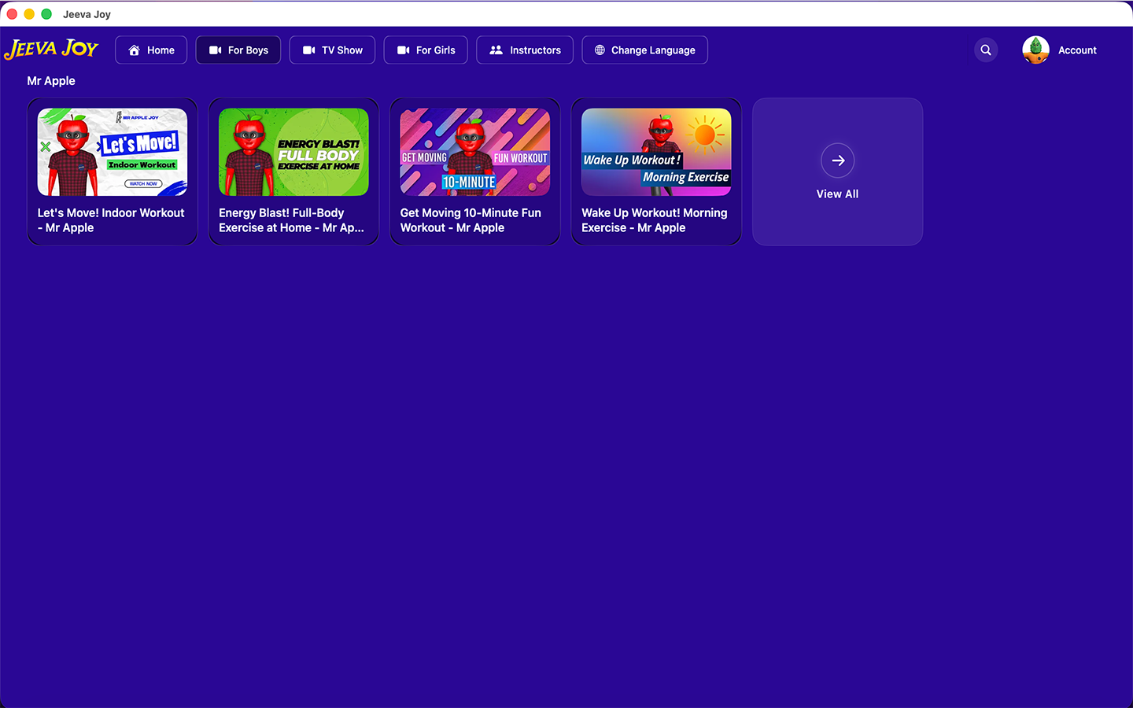
Task: Click the Change Language button
Action: [x=645, y=50]
